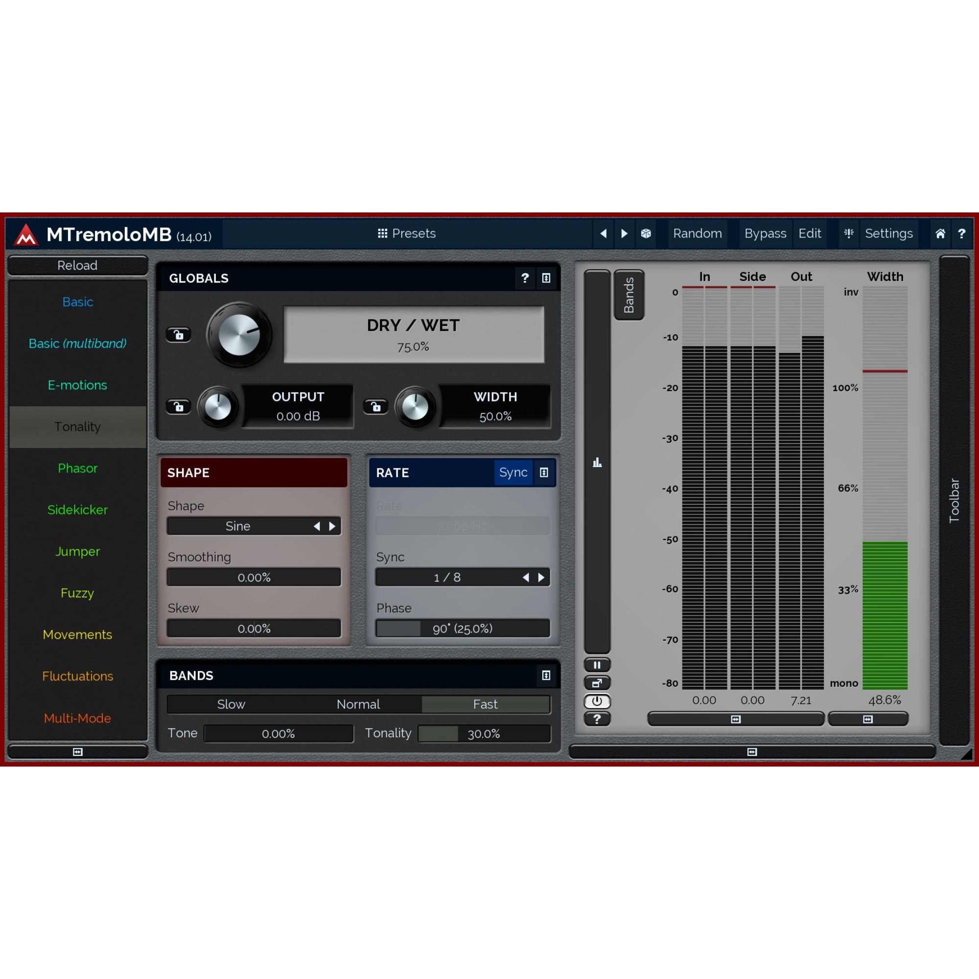Collapse level meters bar under In/Side/Out
This screenshot has width=979, height=979.
pyautogui.click(x=736, y=719)
